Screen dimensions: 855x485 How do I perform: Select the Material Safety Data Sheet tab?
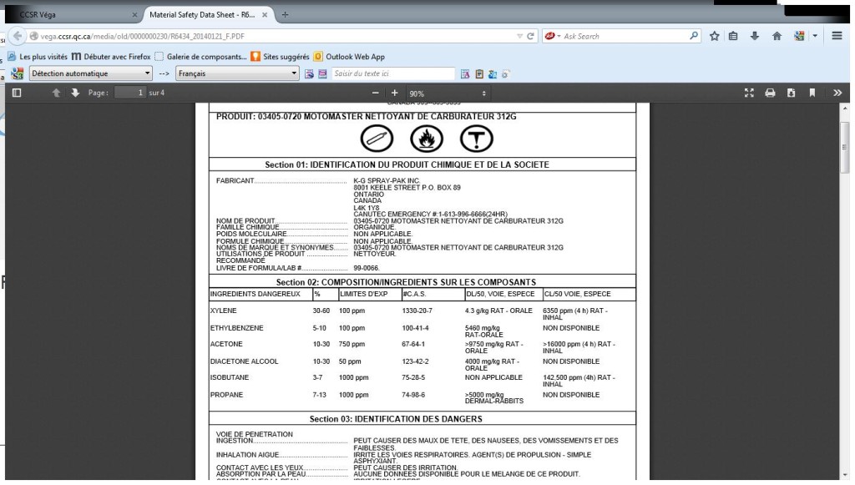[208, 15]
